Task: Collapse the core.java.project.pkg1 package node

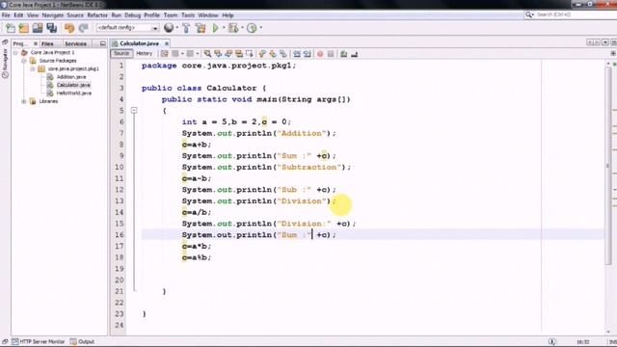Action: pyautogui.click(x=33, y=68)
